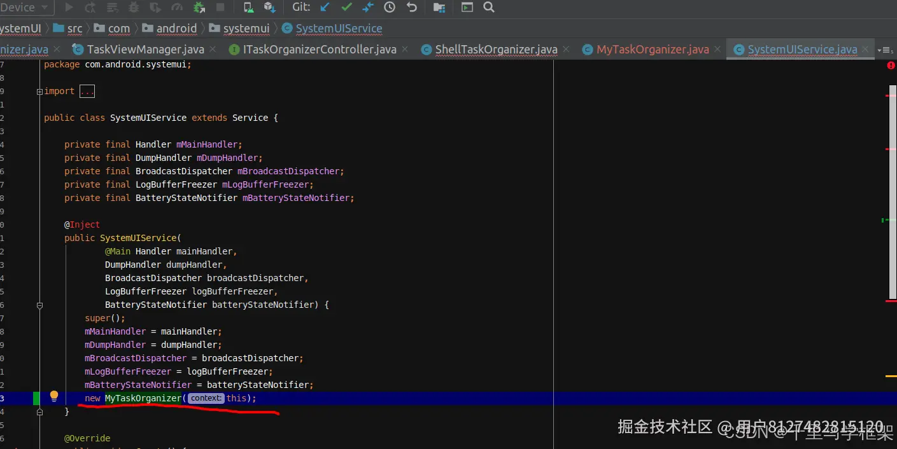Open the SDK Manager icon
897x449 pixels.
269,8
